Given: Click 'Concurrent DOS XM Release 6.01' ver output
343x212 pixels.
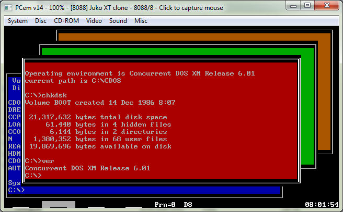Looking at the screenshot, I should (88, 168).
